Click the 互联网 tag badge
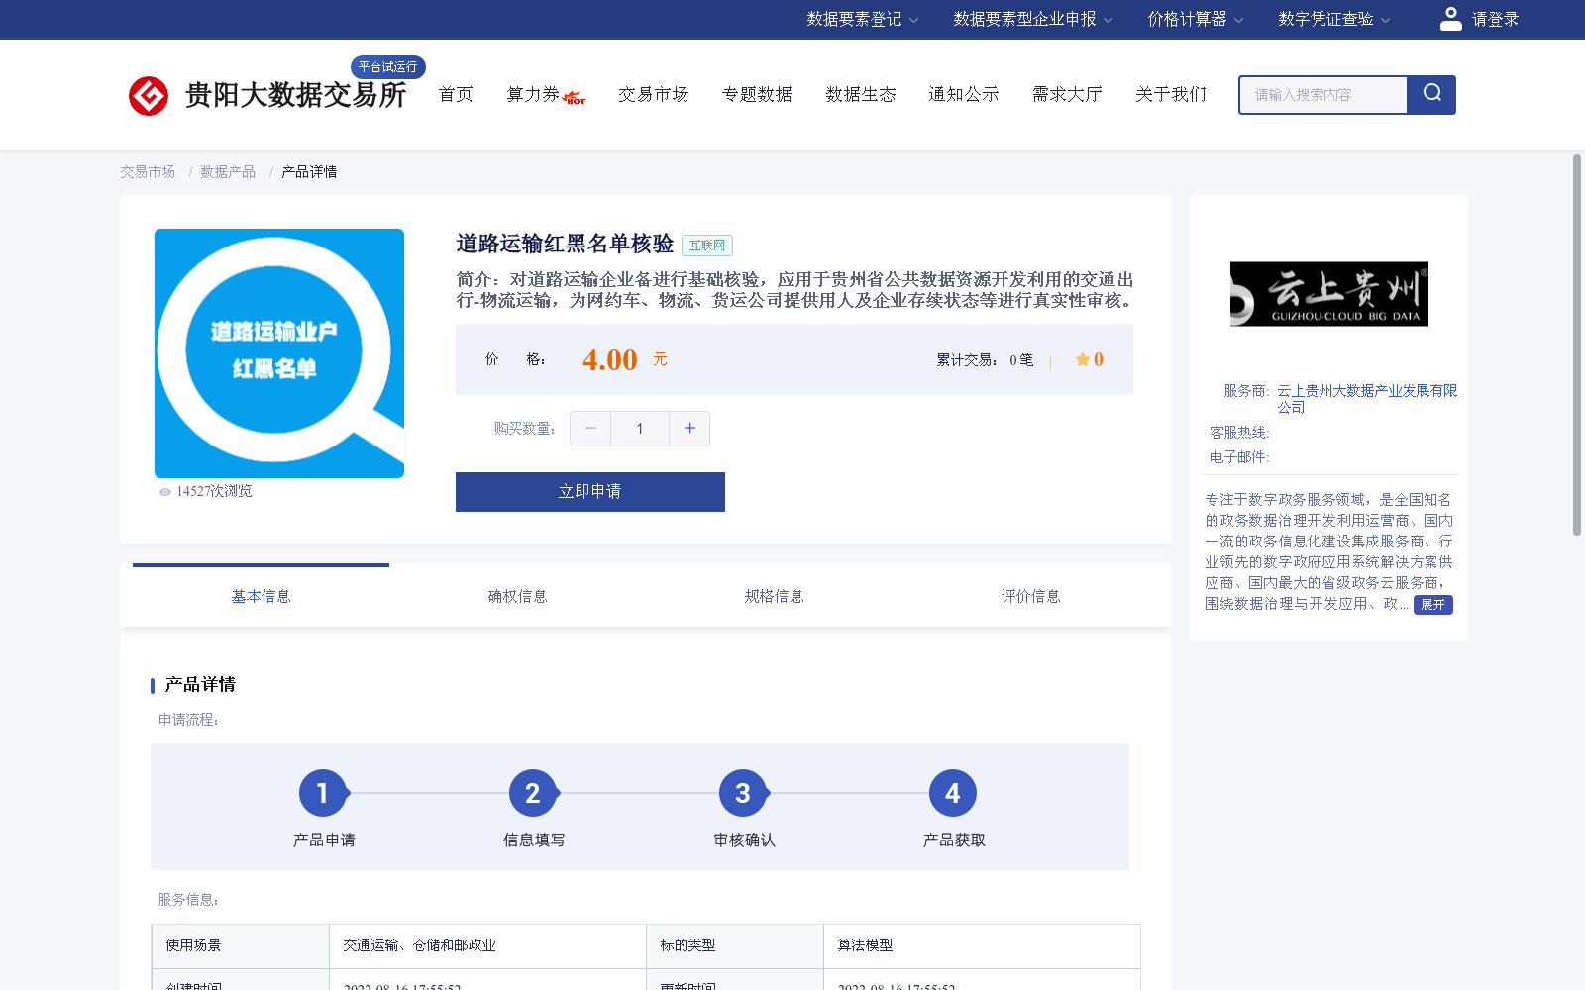 [x=707, y=246]
